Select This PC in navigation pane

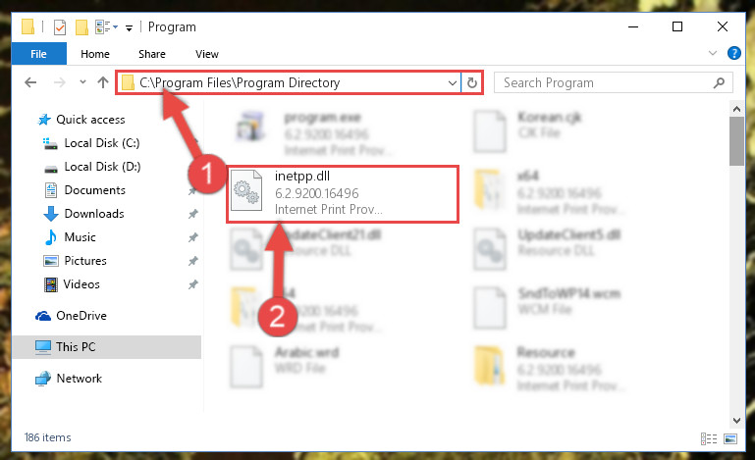tap(106, 347)
